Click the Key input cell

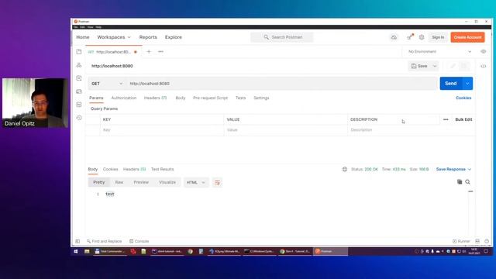click(162, 130)
